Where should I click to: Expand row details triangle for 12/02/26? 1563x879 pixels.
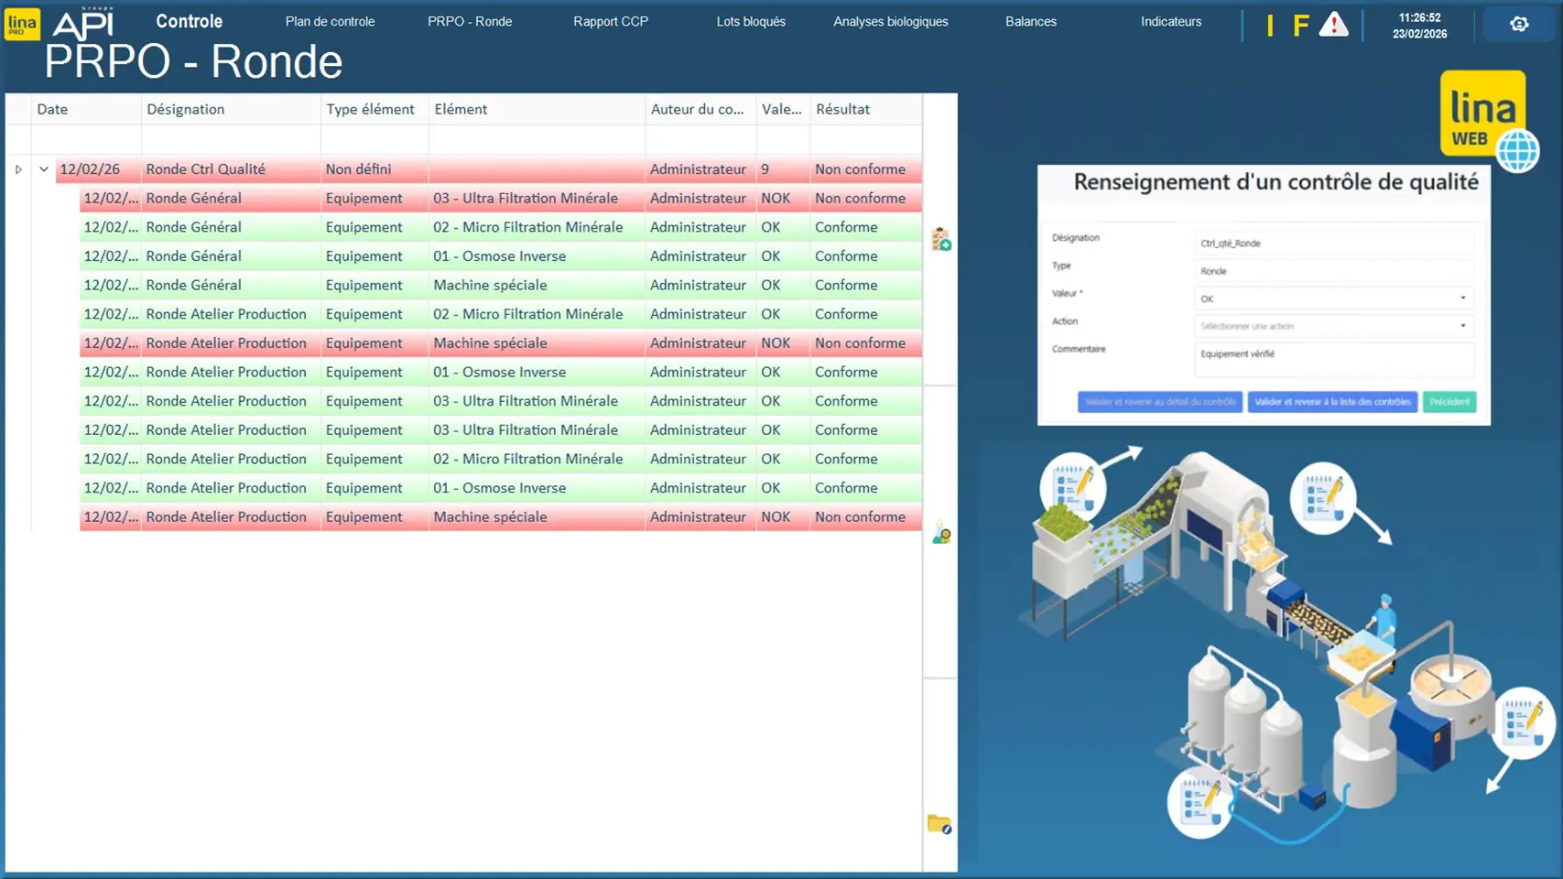[x=18, y=169]
